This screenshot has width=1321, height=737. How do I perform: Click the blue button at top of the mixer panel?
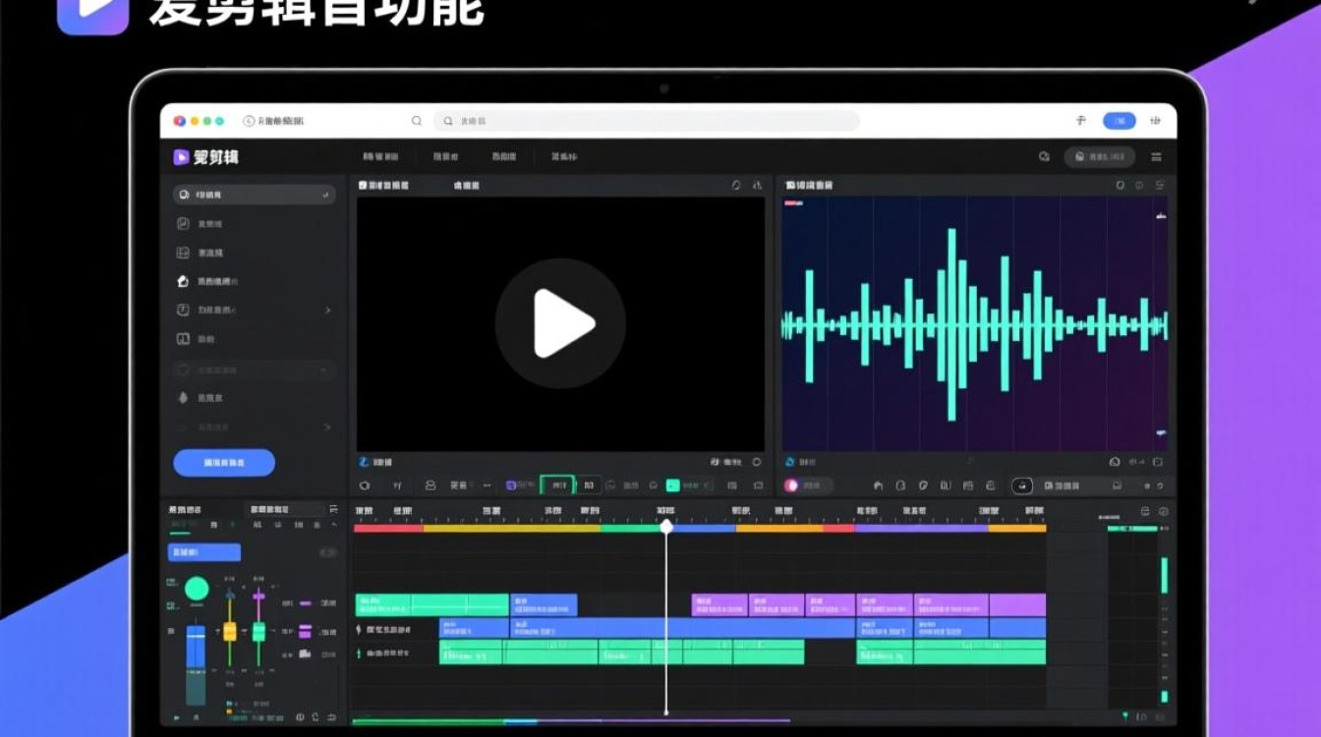coord(204,553)
